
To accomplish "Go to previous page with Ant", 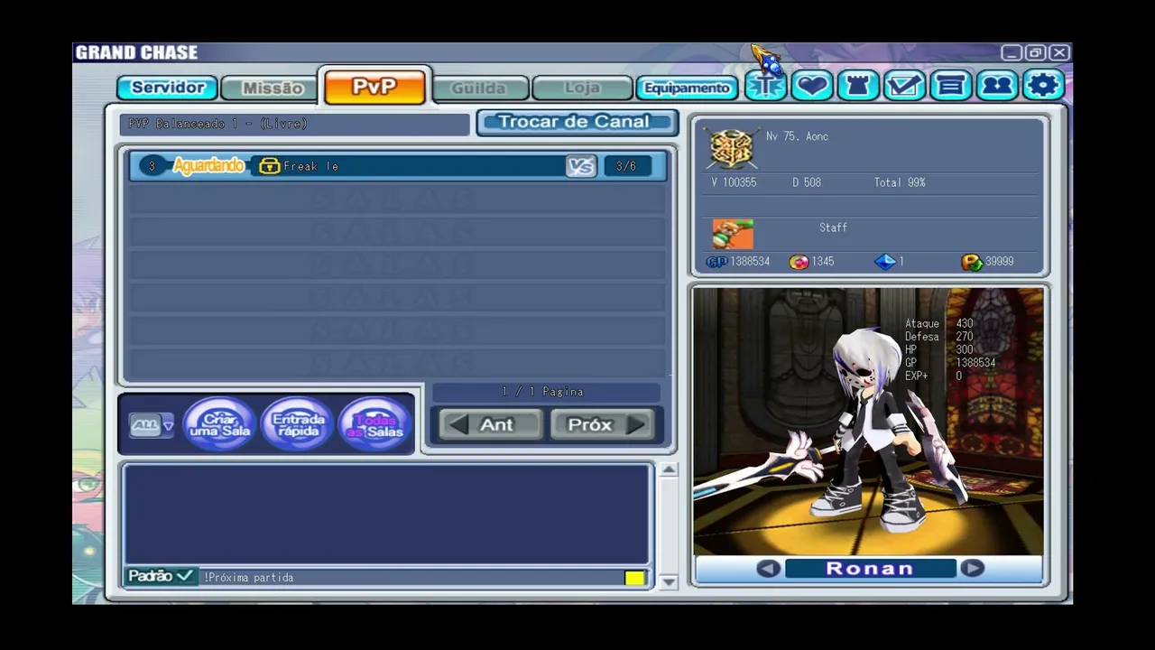I will click(x=492, y=424).
